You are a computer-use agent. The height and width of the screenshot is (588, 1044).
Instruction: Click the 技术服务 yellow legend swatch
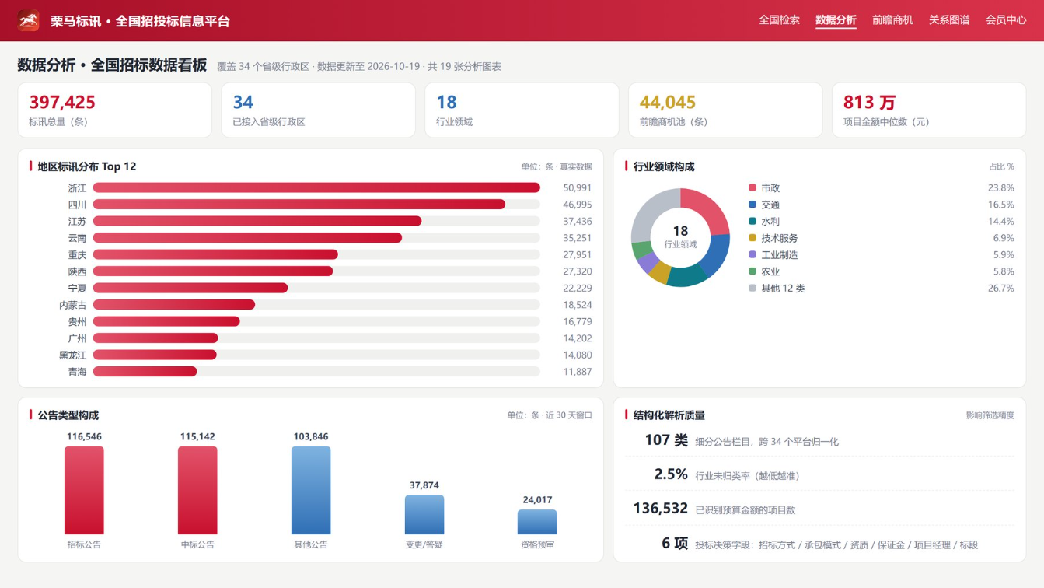[752, 238]
